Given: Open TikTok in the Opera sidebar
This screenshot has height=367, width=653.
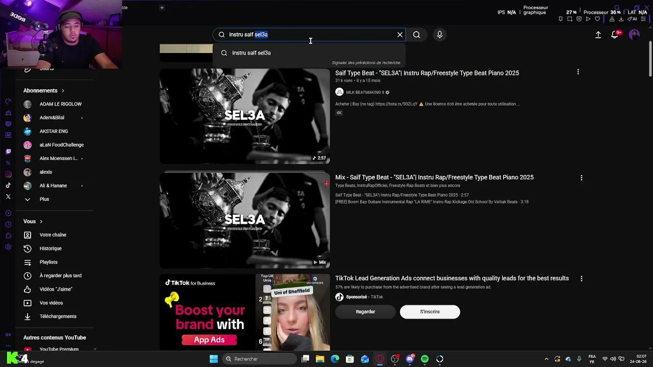Looking at the screenshot, I should point(8,186).
